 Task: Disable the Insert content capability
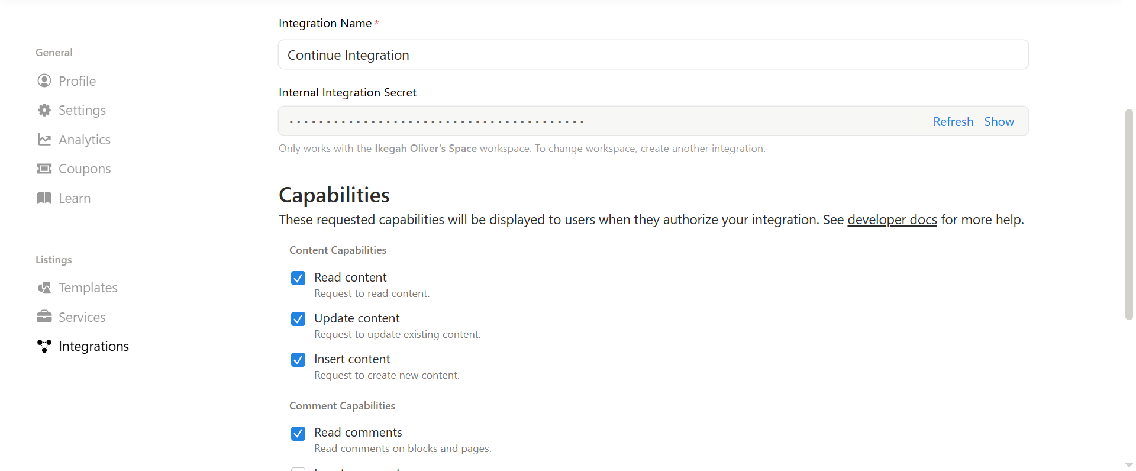298,360
